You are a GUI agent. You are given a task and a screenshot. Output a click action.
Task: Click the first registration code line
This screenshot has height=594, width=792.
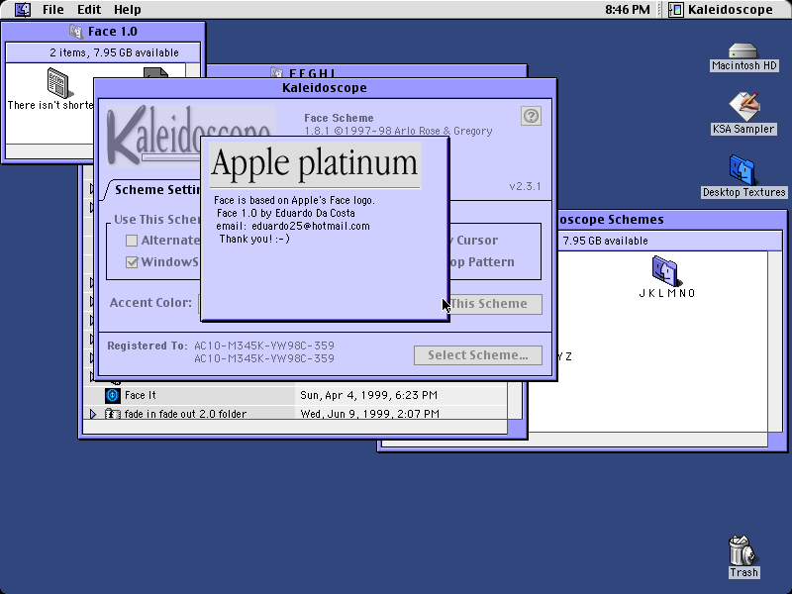(x=264, y=346)
